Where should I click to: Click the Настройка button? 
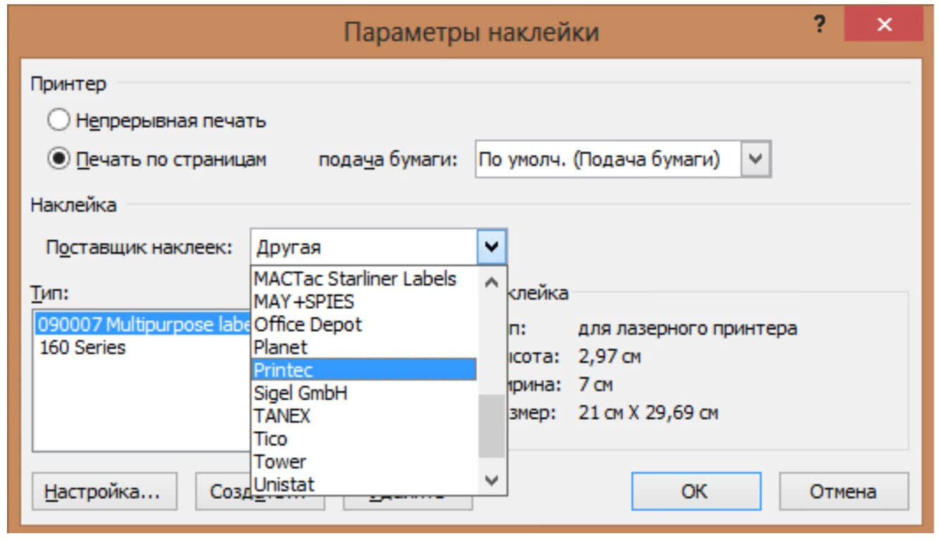[104, 491]
